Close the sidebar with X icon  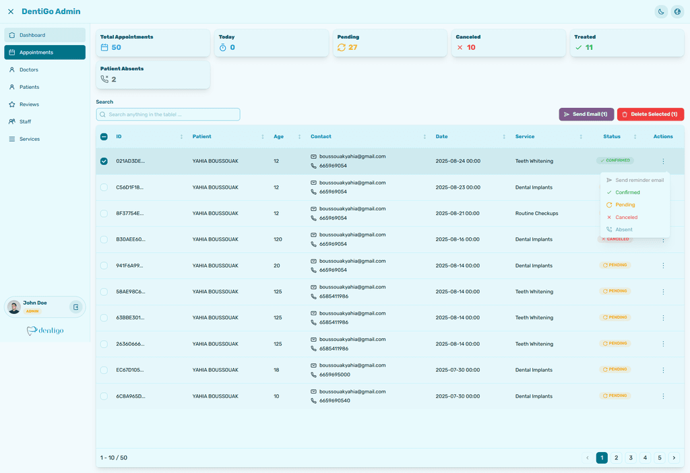pyautogui.click(x=11, y=11)
